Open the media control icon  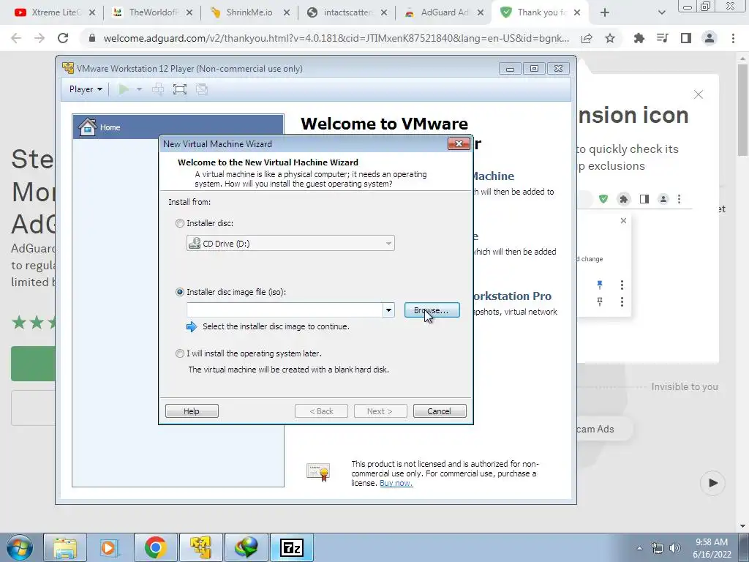[x=662, y=38]
